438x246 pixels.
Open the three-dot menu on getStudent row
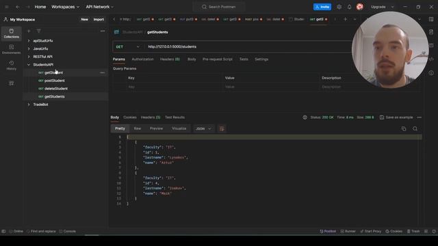tap(102, 72)
